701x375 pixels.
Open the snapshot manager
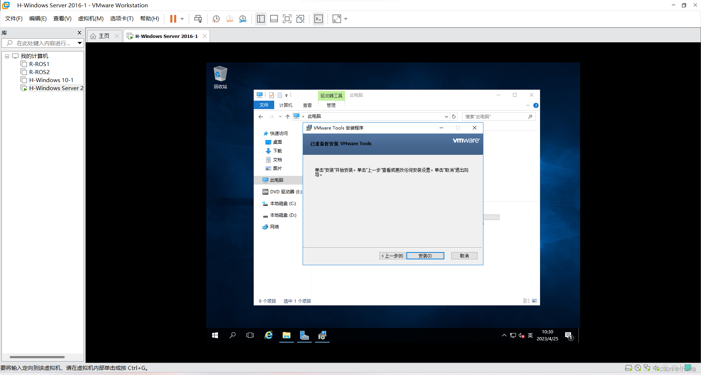243,19
